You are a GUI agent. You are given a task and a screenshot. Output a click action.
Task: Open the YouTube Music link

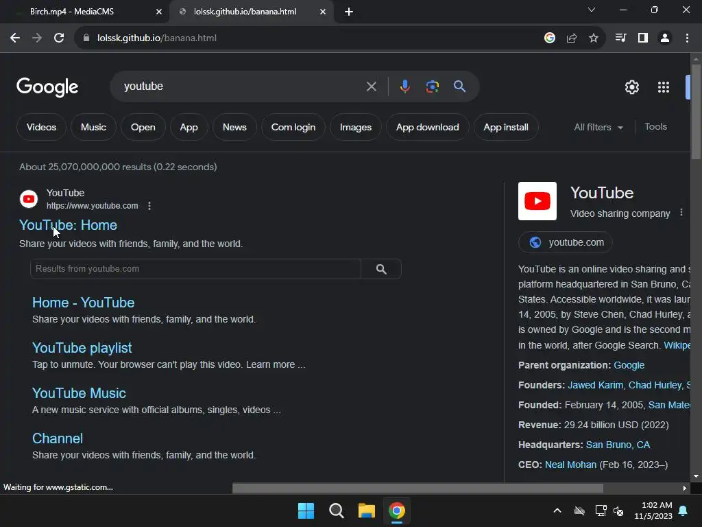click(79, 393)
